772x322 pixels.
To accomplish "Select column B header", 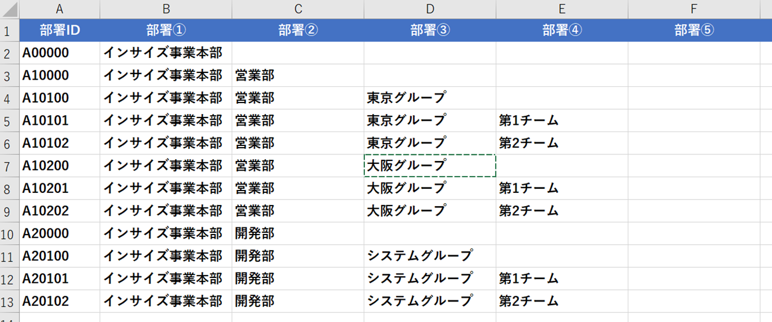I will pyautogui.click(x=166, y=9).
